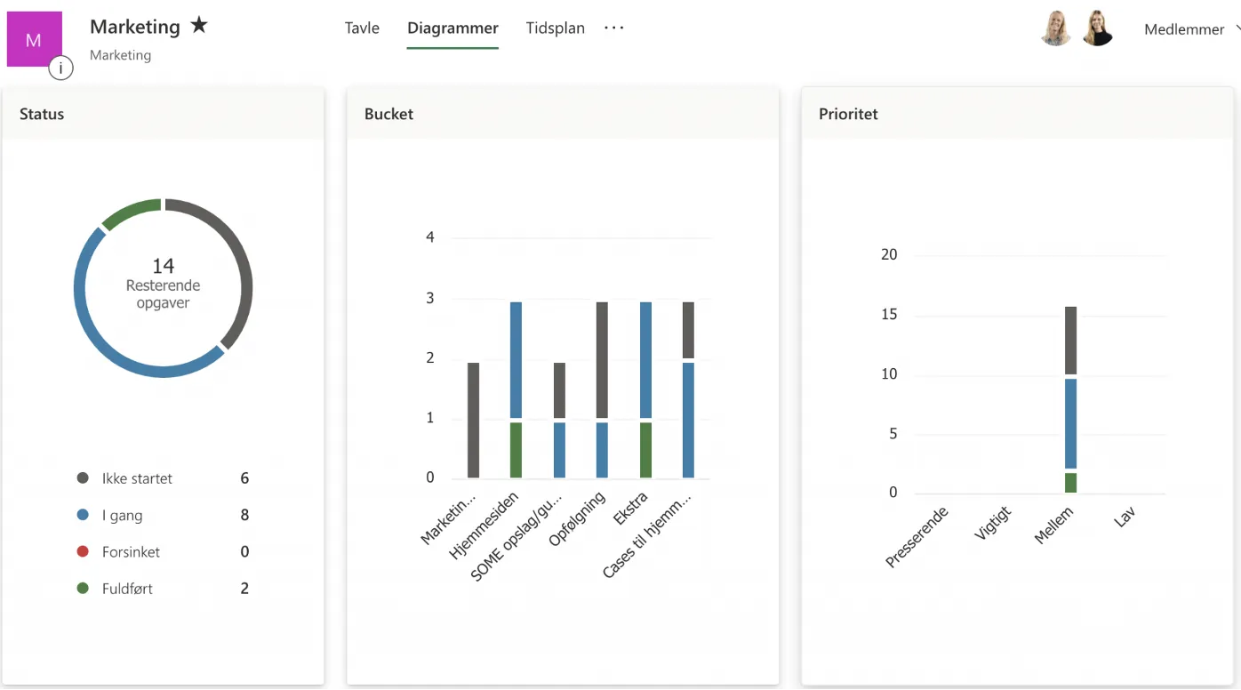Viewport: 1241px width, 690px height.
Task: Click the gray segment of the Opfølgning bar
Action: coord(603,360)
